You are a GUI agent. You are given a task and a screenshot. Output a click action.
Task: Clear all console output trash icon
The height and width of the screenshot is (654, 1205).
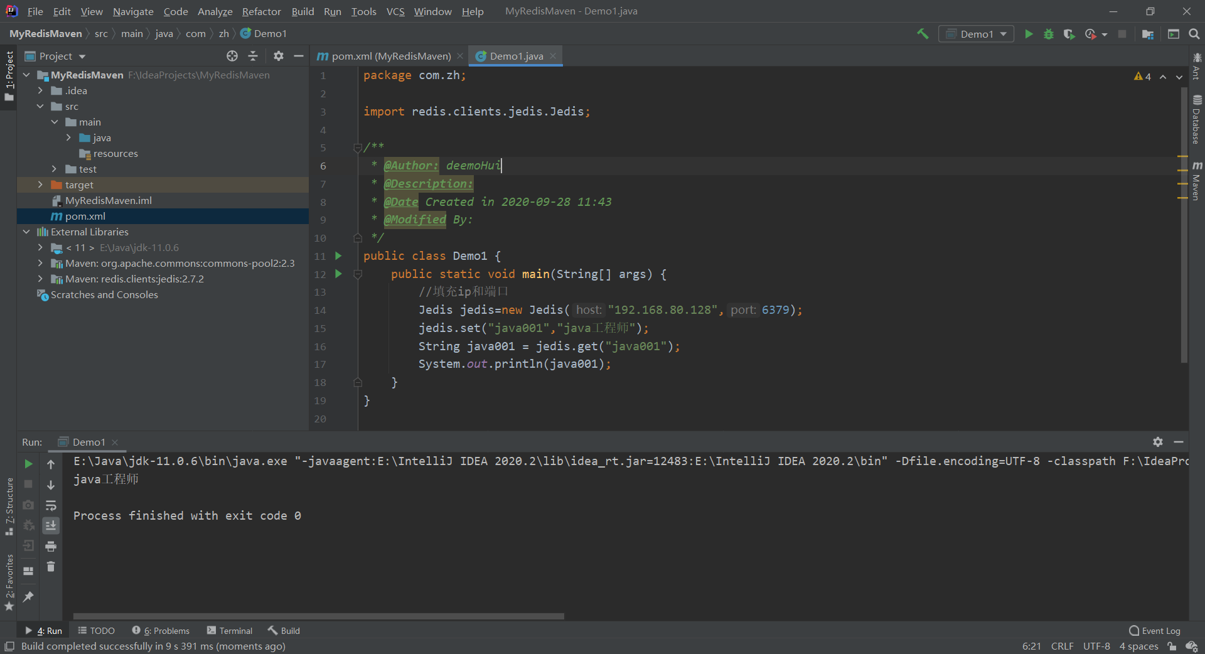click(x=51, y=567)
